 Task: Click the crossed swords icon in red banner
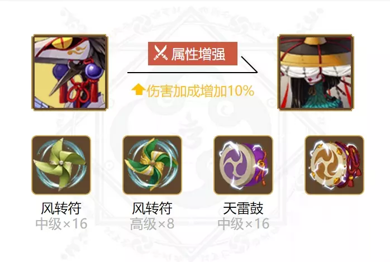(x=160, y=53)
